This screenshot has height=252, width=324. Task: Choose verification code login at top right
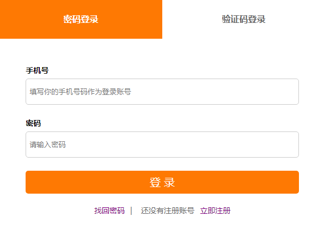click(243, 19)
